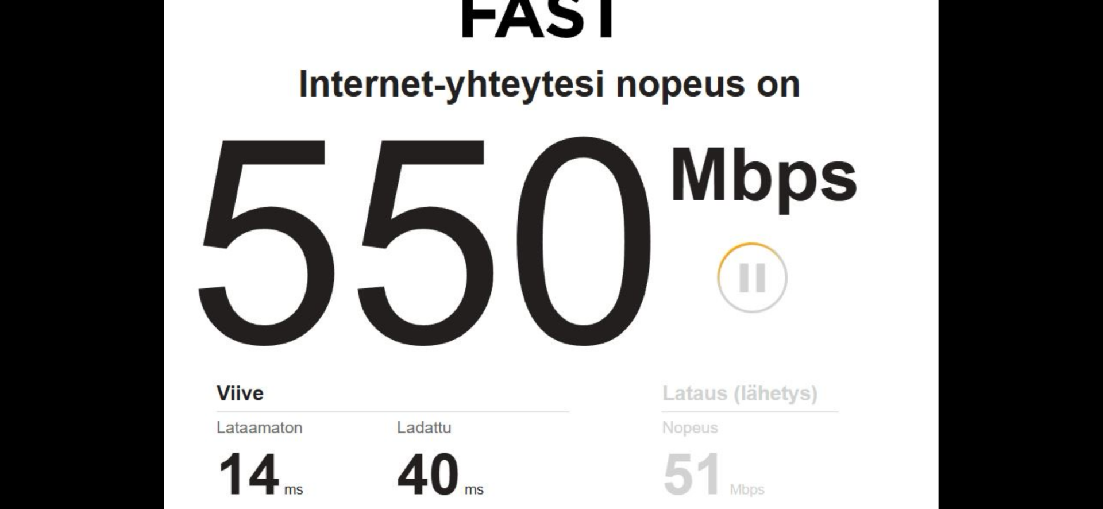Click the 14 unloaded latency value
This screenshot has height=509, width=1103.
[x=249, y=475]
